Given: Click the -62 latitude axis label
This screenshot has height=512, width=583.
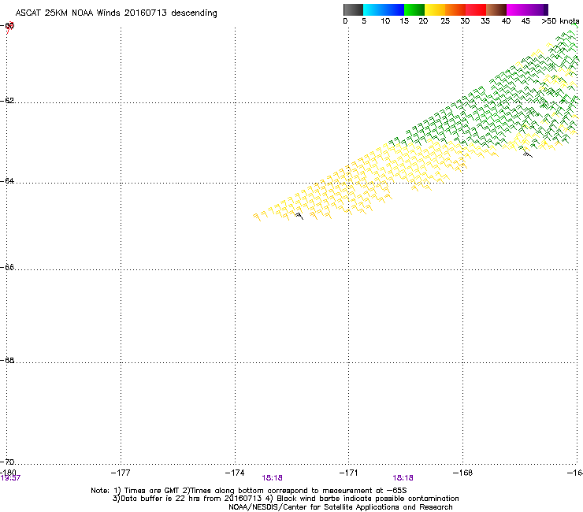Looking at the screenshot, I should click(x=7, y=100).
